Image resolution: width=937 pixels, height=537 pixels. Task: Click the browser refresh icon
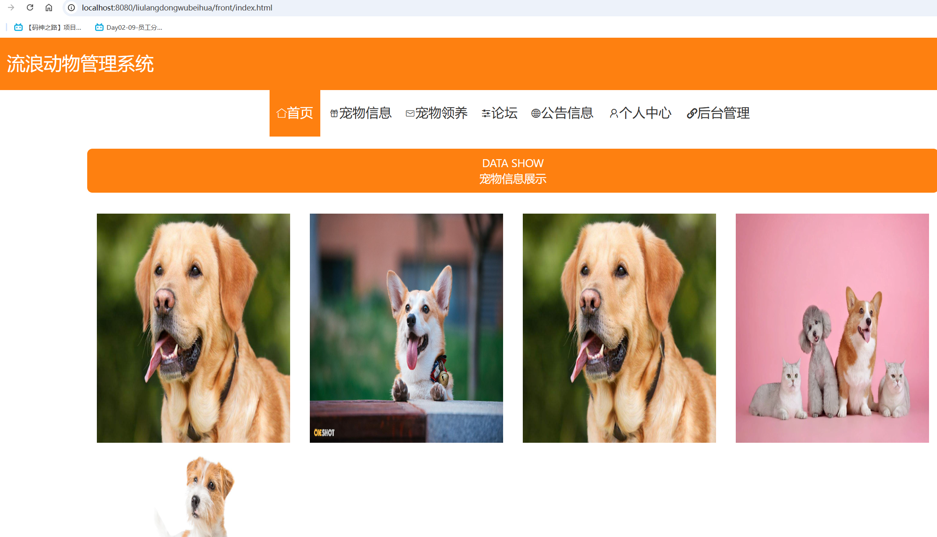29,7
